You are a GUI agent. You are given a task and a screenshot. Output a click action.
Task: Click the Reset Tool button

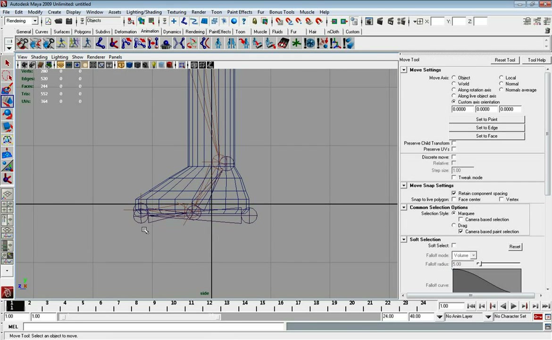(504, 60)
